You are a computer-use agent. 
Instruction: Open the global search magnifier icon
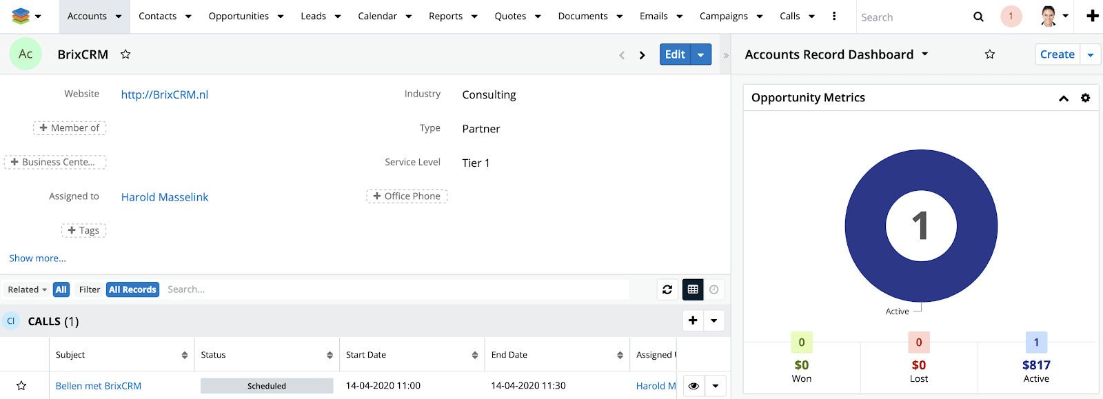[x=978, y=17]
